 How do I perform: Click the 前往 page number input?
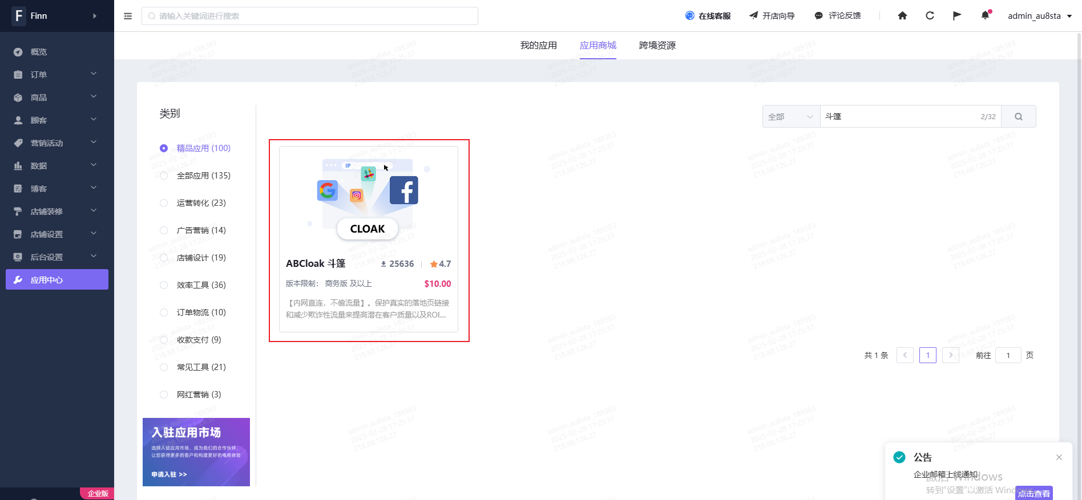[x=1008, y=355]
